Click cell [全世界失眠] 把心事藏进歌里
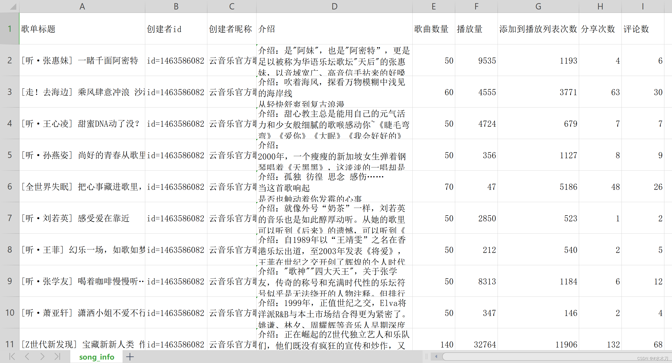Image resolution: width=672 pixels, height=363 pixels. (x=82, y=186)
